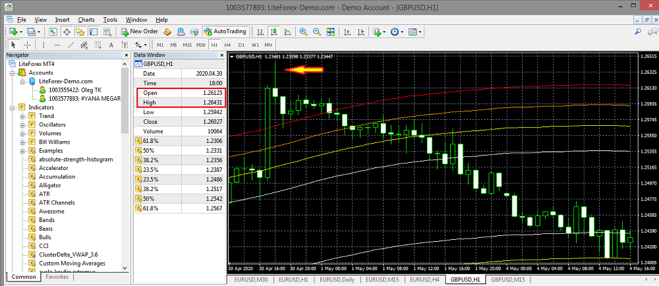Expand the Oscillators folder
The image size is (659, 286).
coord(22,125)
